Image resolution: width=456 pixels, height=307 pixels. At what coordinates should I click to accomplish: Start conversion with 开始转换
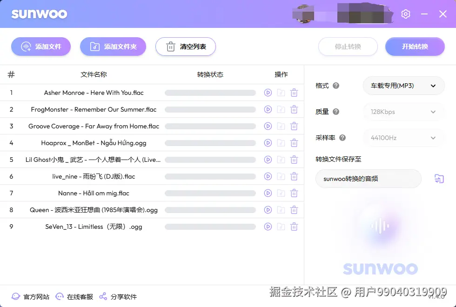[x=415, y=47]
